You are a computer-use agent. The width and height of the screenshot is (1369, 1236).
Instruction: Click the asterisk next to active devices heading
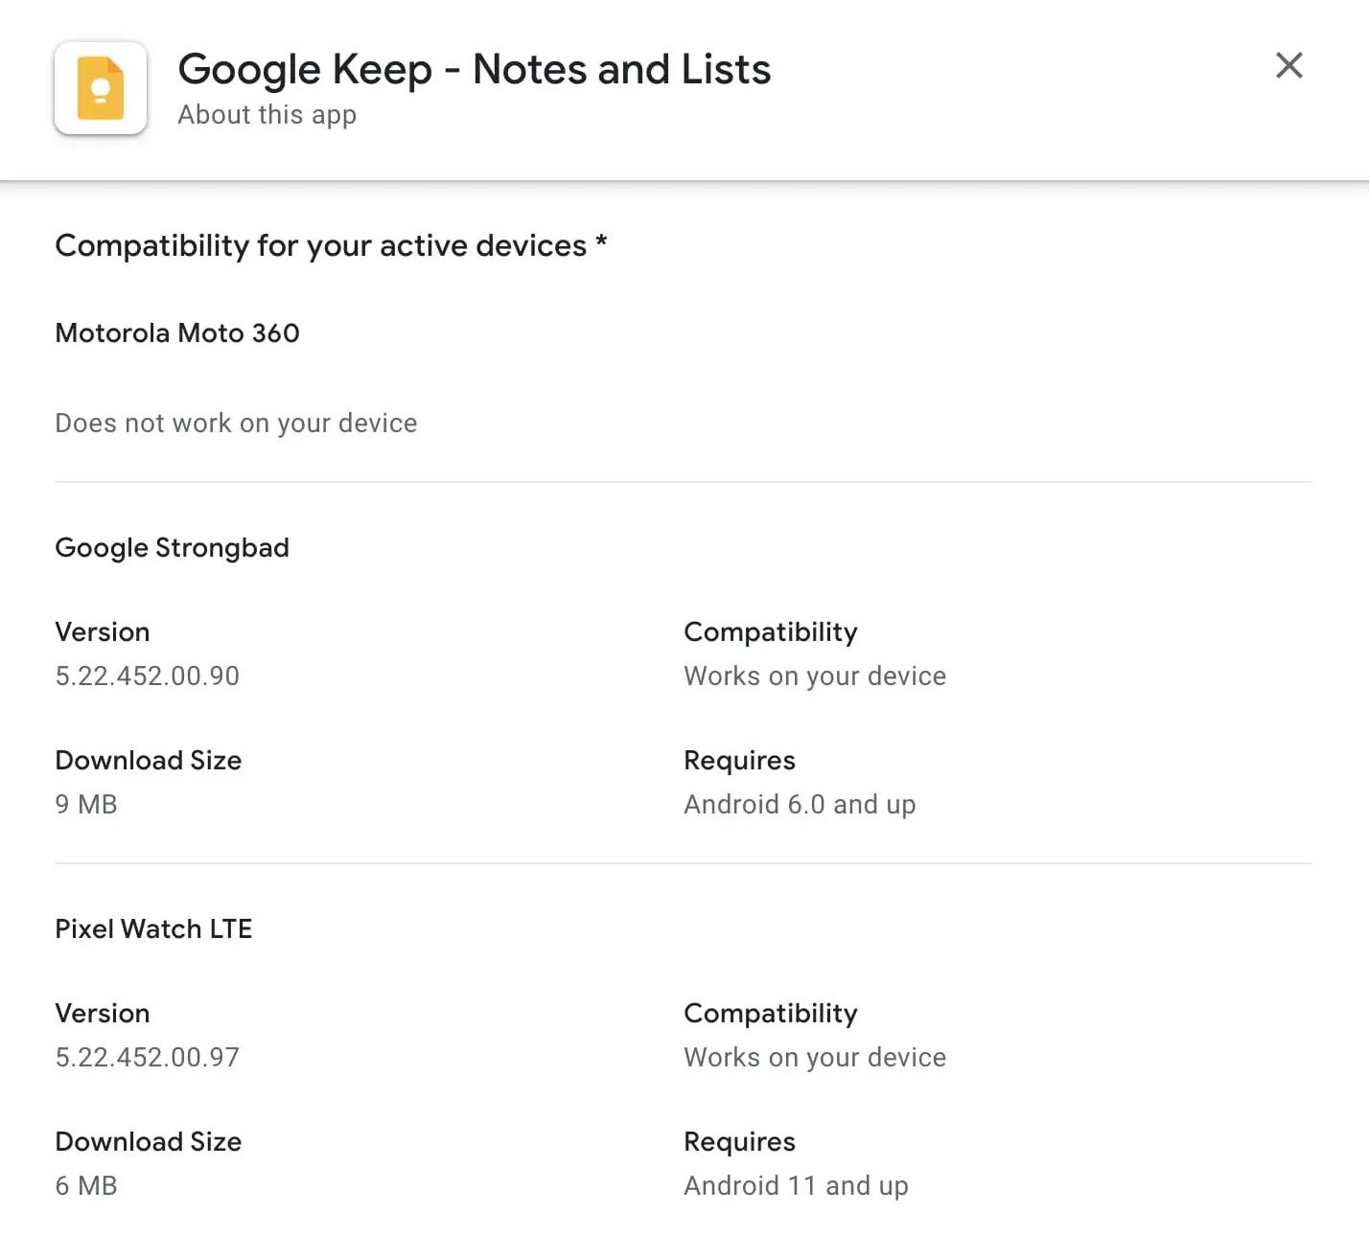601,243
